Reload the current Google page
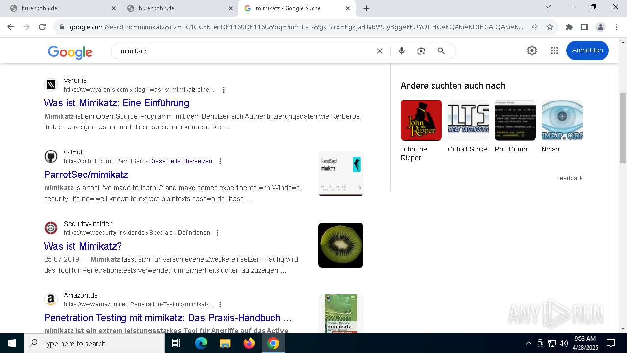627x353 pixels. [42, 27]
